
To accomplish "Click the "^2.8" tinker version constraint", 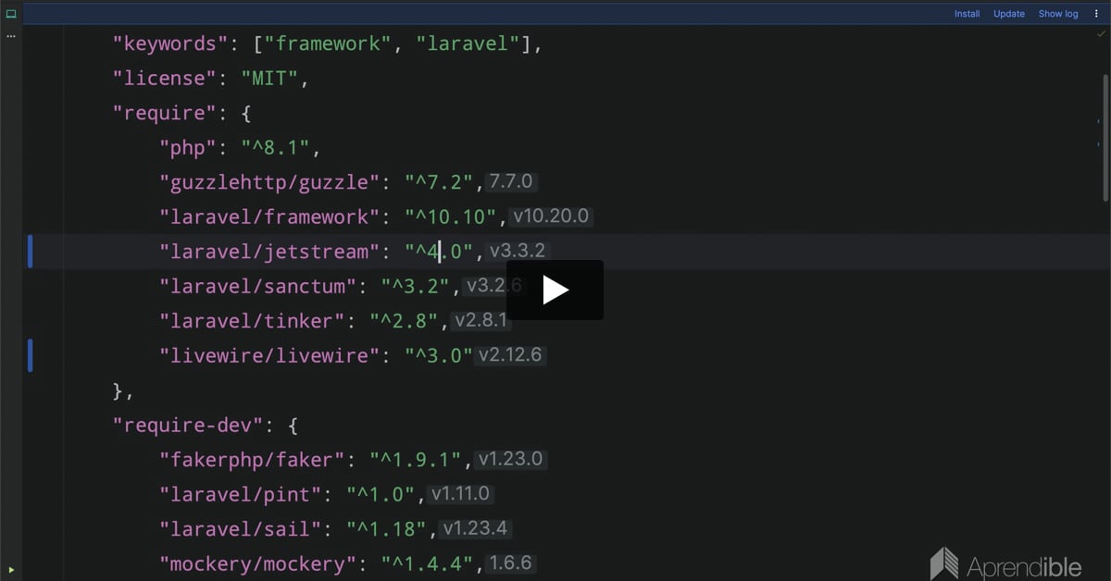I will [404, 321].
